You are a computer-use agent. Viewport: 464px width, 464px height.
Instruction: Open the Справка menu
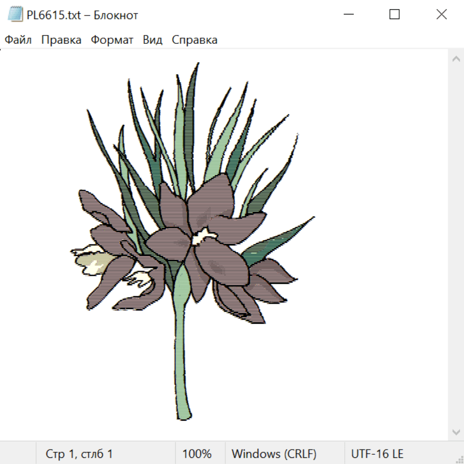[x=194, y=40]
